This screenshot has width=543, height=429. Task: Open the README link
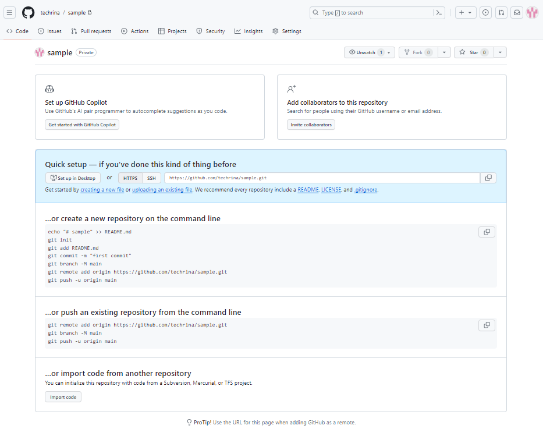[x=308, y=190]
